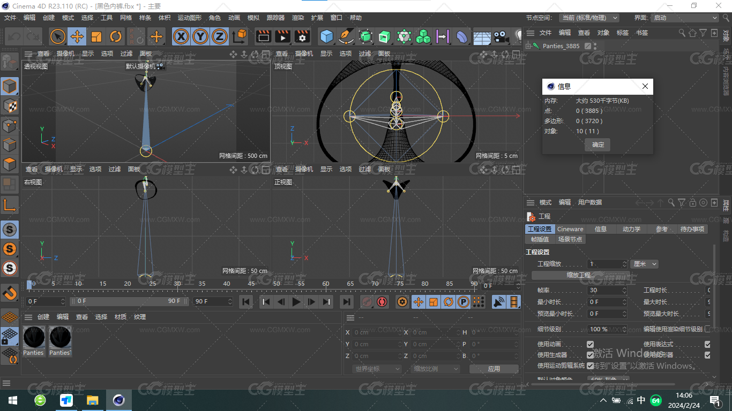Viewport: 732px width, 411px height.
Task: Switch to Model mode in left sidebar
Action: 10,86
